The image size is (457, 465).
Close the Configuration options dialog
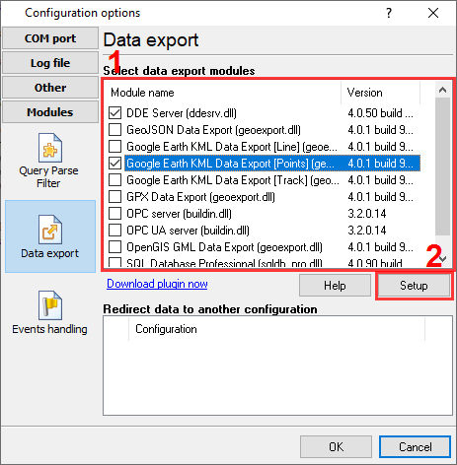(x=433, y=13)
